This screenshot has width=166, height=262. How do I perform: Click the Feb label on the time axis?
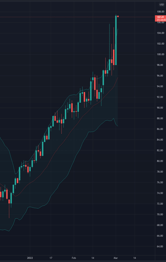click(74, 257)
